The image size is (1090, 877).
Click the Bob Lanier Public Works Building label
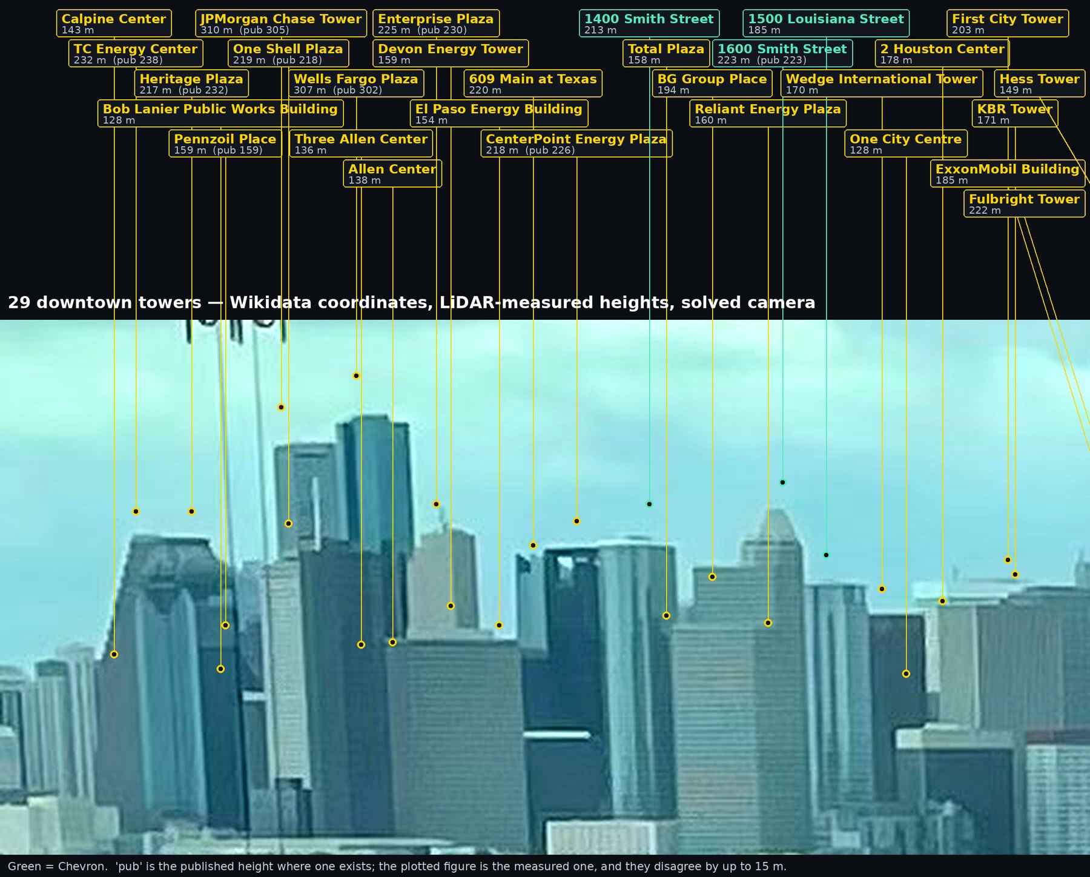click(220, 113)
